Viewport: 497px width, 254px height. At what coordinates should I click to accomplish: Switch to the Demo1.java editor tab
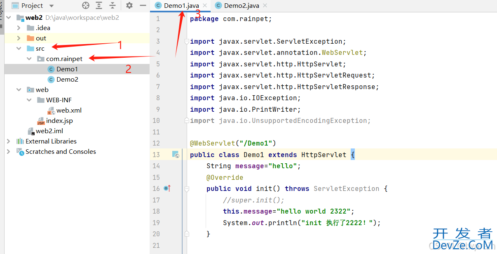point(181,5)
